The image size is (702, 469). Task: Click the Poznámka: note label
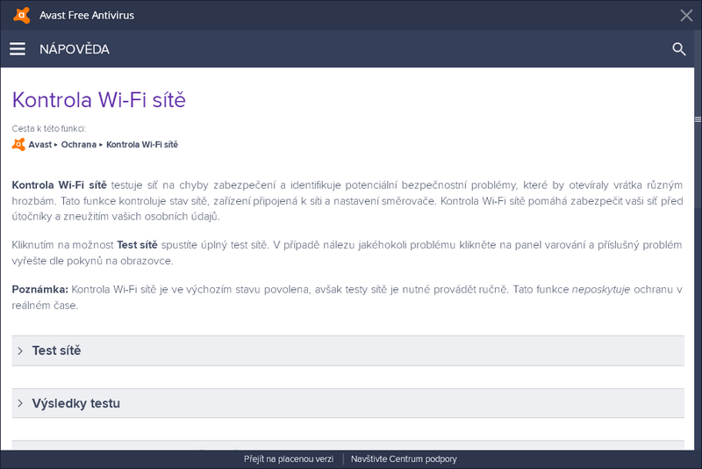point(39,289)
